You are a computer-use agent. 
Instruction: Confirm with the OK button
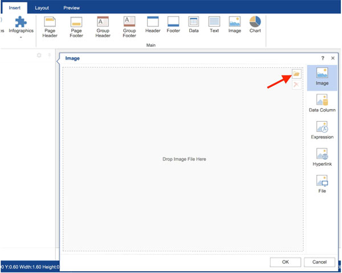coord(286,262)
